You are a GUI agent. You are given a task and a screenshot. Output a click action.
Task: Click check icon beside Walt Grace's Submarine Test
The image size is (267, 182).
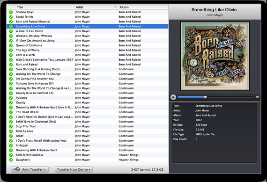point(11,60)
